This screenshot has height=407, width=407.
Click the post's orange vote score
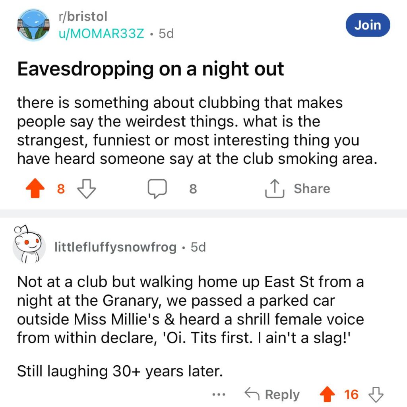(61, 189)
